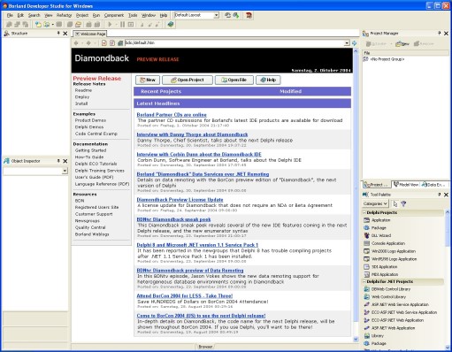Viewport: 452px width, 352px height.
Task: Open the Component menu
Action: click(114, 15)
